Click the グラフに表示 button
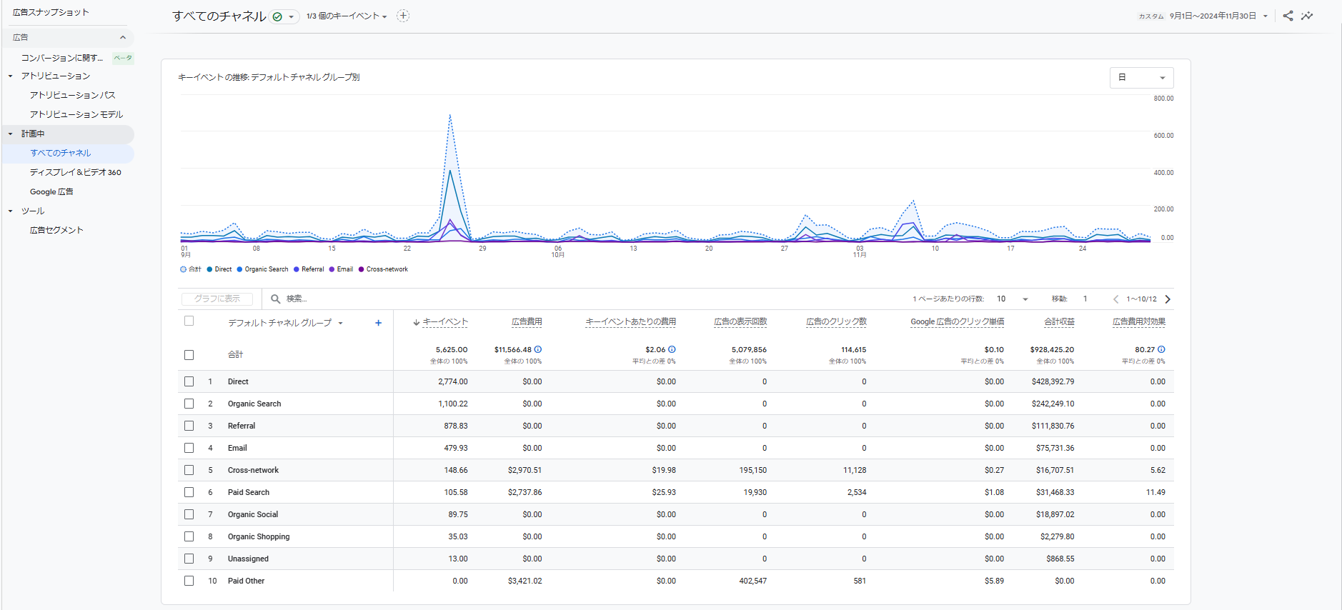Screen dimensions: 1342x610 (217, 299)
